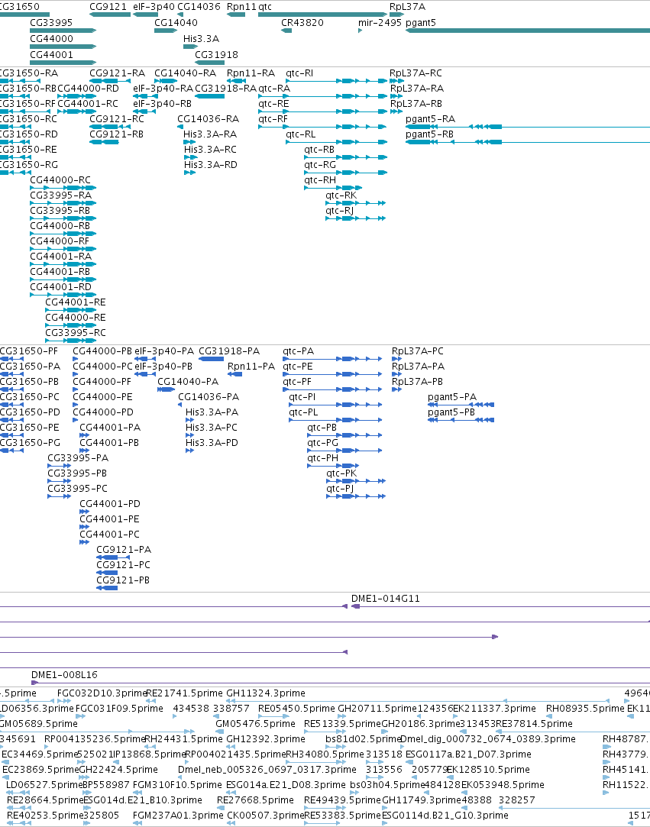The width and height of the screenshot is (650, 827).
Task: Click the qtc-RI transcript label
Action: (x=299, y=73)
